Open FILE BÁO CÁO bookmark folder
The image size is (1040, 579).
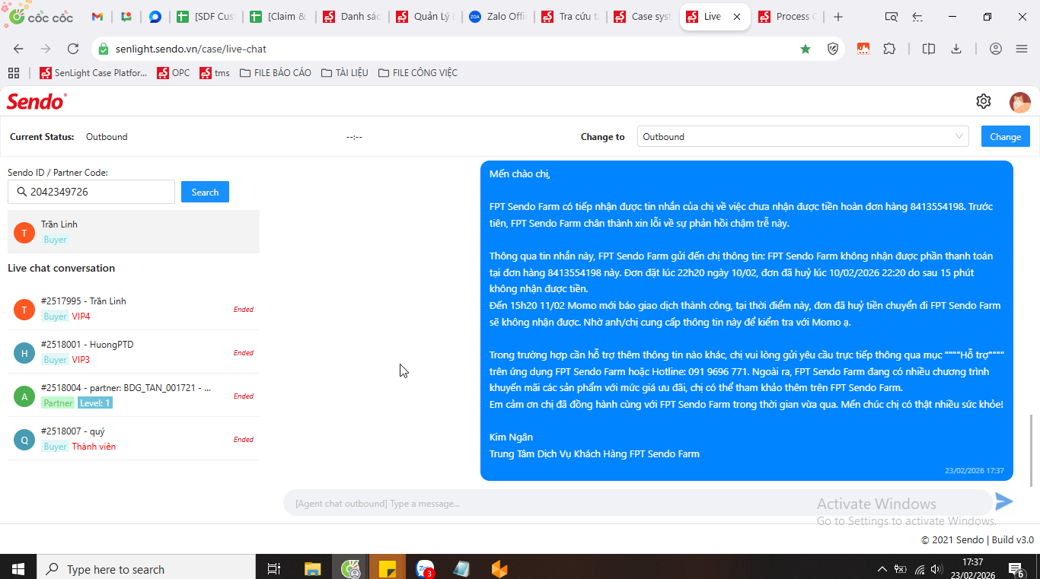(276, 73)
